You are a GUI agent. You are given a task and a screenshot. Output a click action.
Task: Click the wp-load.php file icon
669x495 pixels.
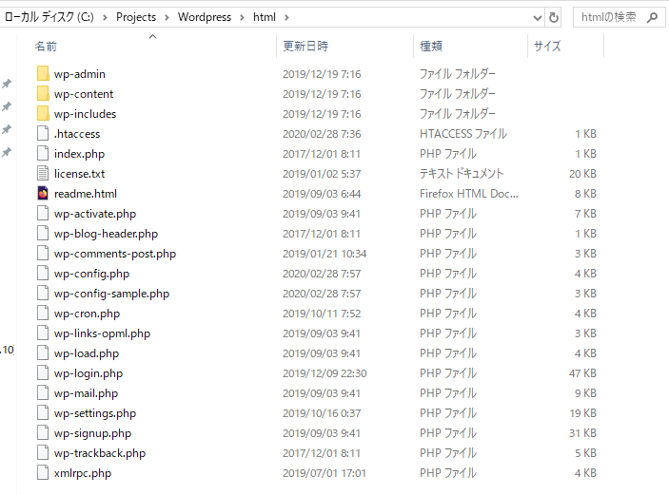point(43,353)
